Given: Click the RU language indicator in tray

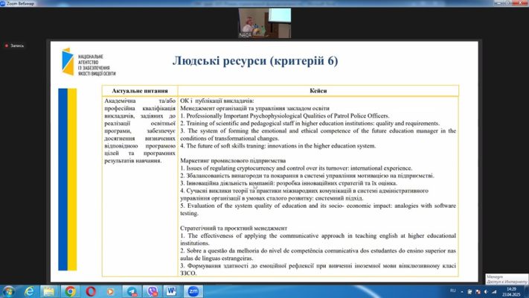Looking at the screenshot, I should pos(453,291).
